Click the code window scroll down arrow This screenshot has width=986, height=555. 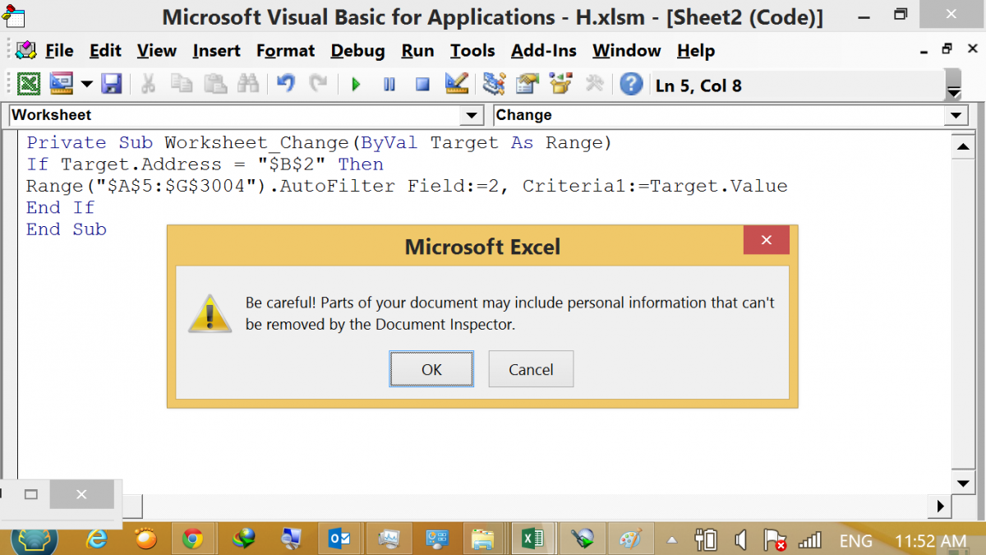[964, 483]
